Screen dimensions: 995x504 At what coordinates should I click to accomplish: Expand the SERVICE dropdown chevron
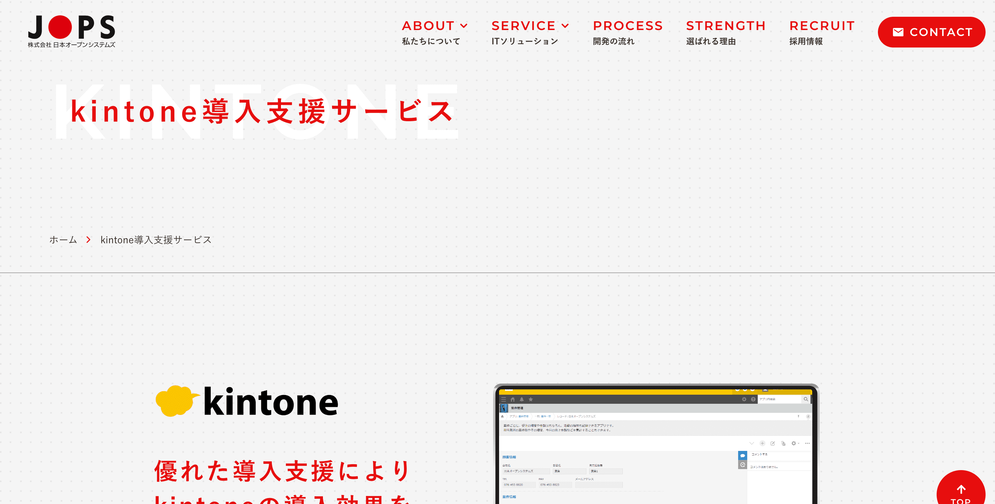tap(565, 26)
